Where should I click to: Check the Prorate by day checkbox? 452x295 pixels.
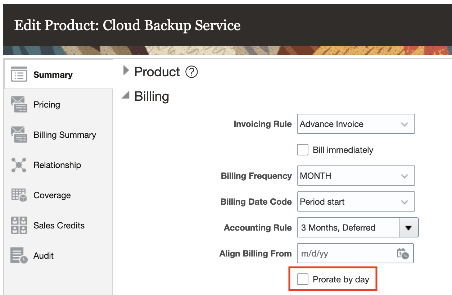coord(303,280)
